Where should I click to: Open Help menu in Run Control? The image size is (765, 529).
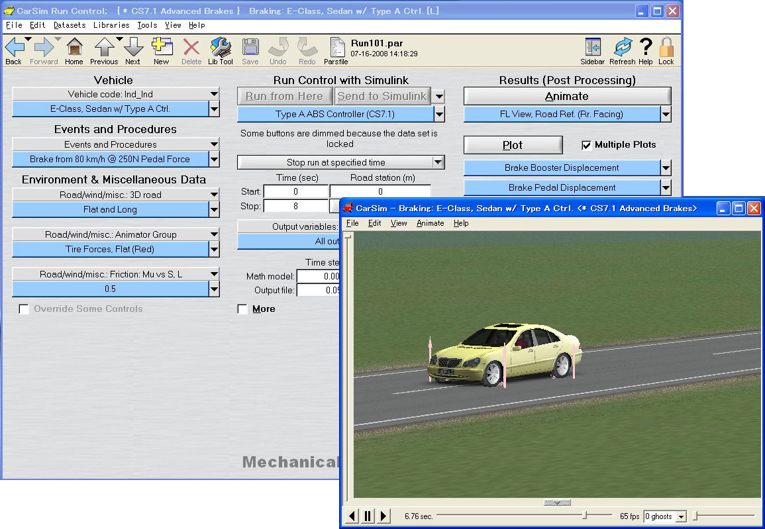coord(197,25)
